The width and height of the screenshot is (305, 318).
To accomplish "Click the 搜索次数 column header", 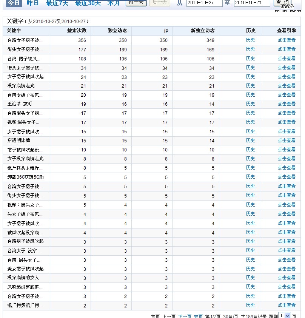I will click(77, 31).
